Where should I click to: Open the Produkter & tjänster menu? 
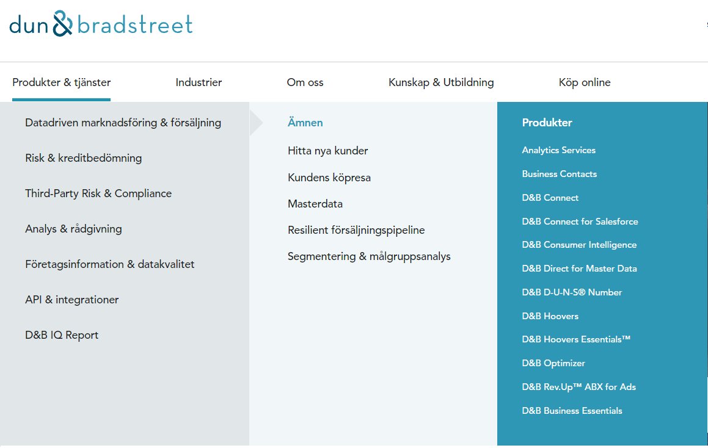pyautogui.click(x=62, y=82)
